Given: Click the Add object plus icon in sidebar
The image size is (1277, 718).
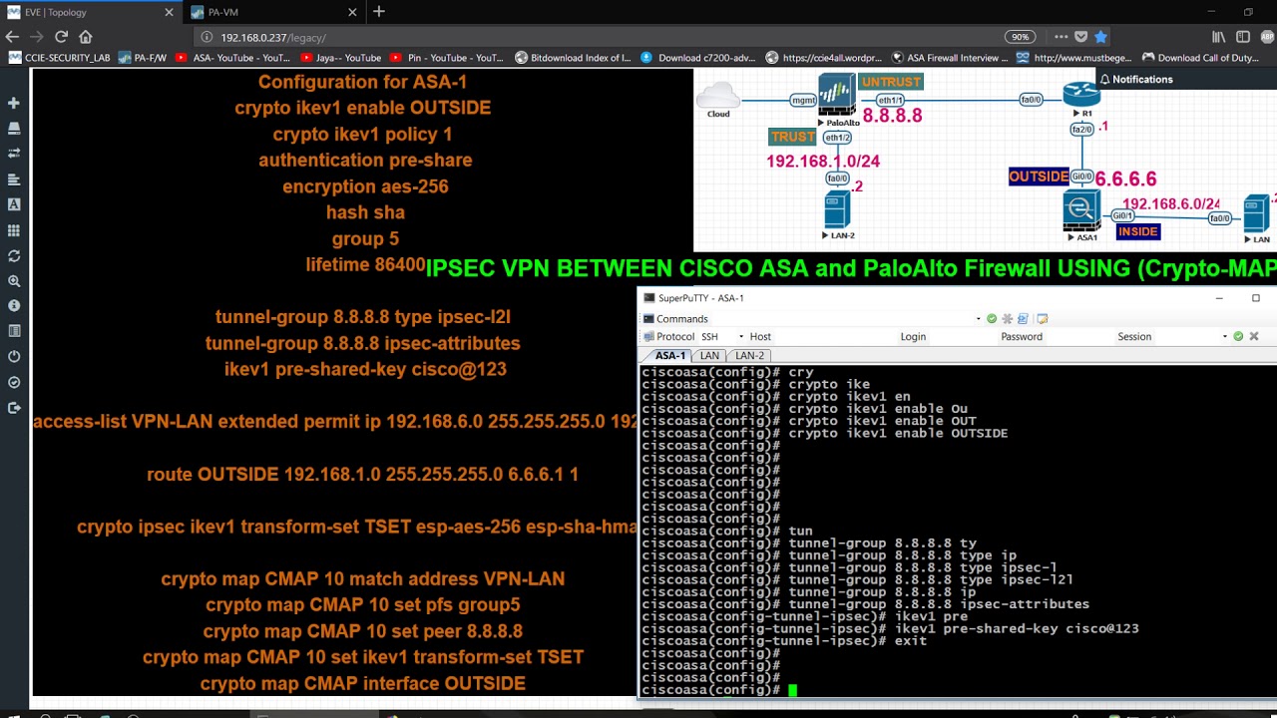Looking at the screenshot, I should [x=14, y=103].
